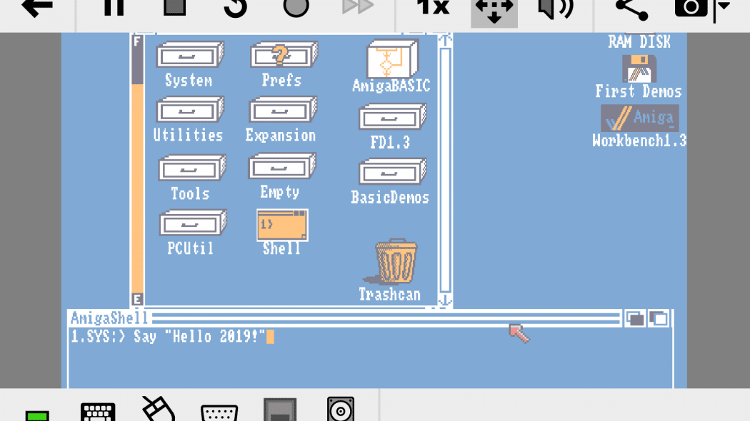Start recording with the circle button
The width and height of the screenshot is (750, 421).
(x=296, y=8)
